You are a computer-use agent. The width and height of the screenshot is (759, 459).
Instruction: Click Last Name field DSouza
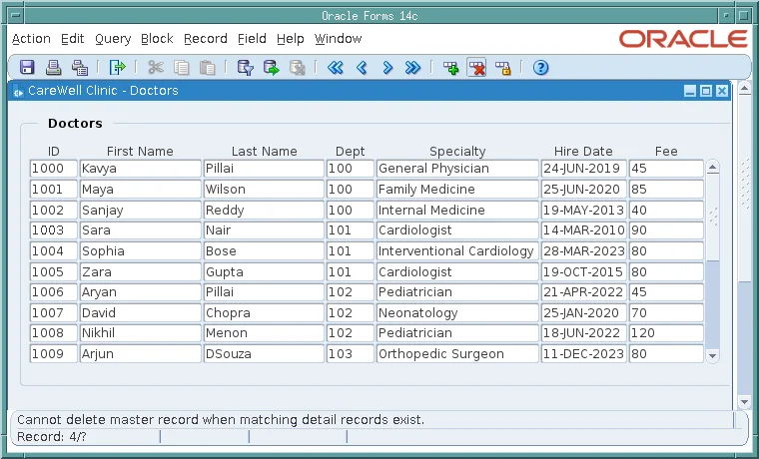click(x=264, y=354)
